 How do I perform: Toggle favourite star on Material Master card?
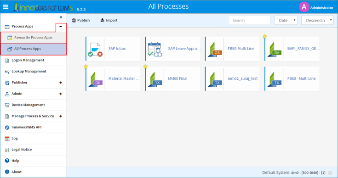(86, 67)
